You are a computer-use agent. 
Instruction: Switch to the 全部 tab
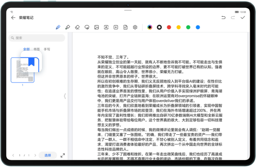point(26,49)
